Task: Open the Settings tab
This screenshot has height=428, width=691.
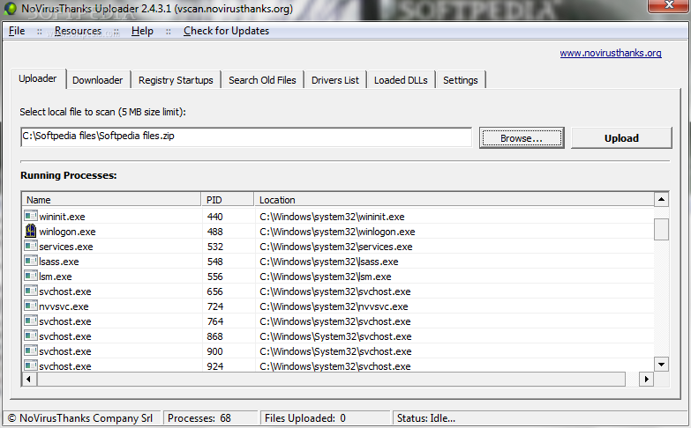Action: (460, 80)
